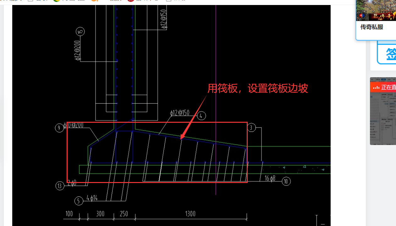This screenshot has width=396, height=226.
Task: Click the 16φ8 rebar label
Action: (x=270, y=178)
